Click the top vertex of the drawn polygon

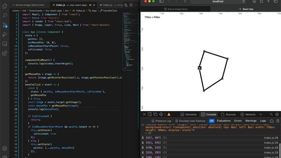point(204,51)
